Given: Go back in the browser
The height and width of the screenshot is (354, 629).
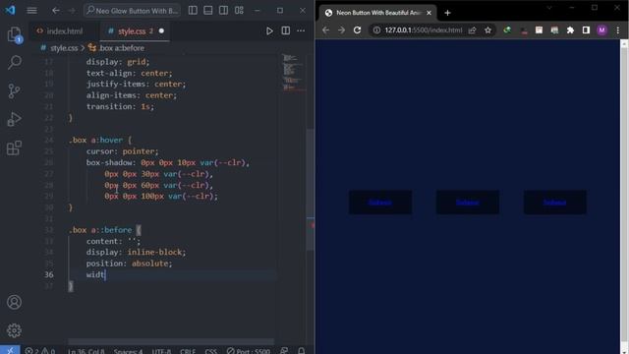Looking at the screenshot, I should (325, 30).
